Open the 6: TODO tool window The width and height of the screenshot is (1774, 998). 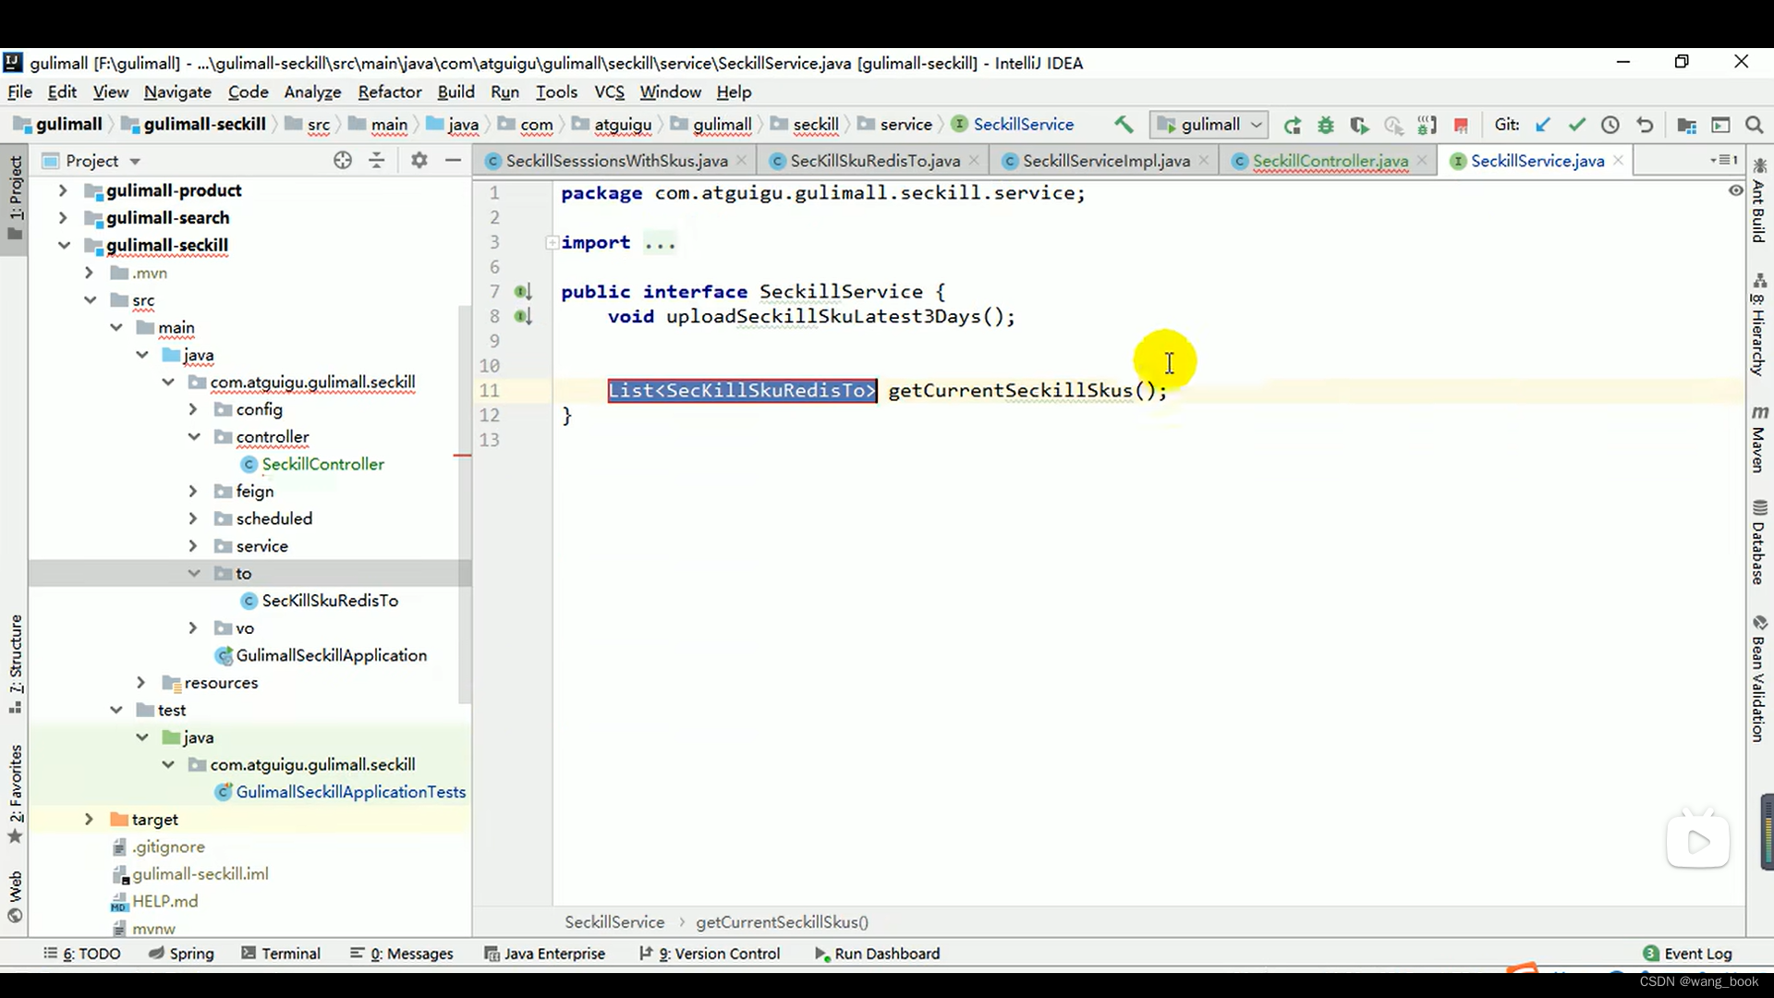82,954
